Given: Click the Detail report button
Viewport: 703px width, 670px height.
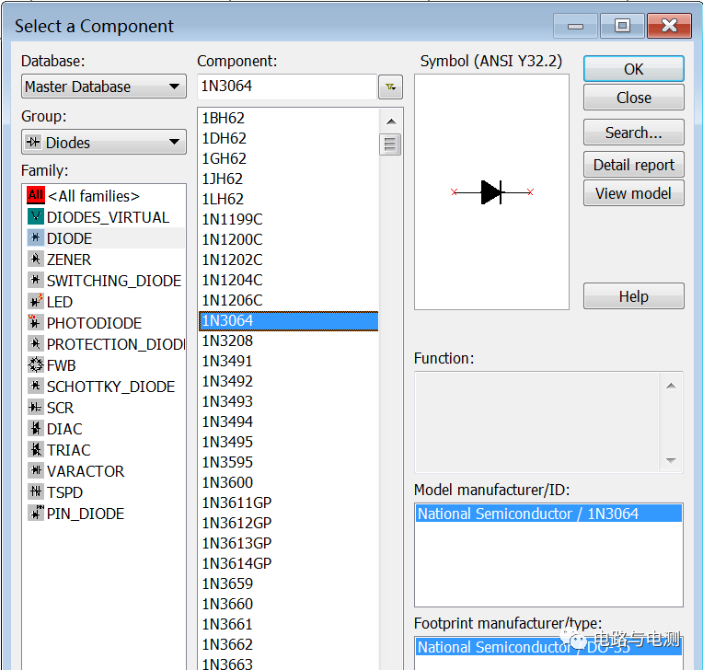Looking at the screenshot, I should 633,165.
